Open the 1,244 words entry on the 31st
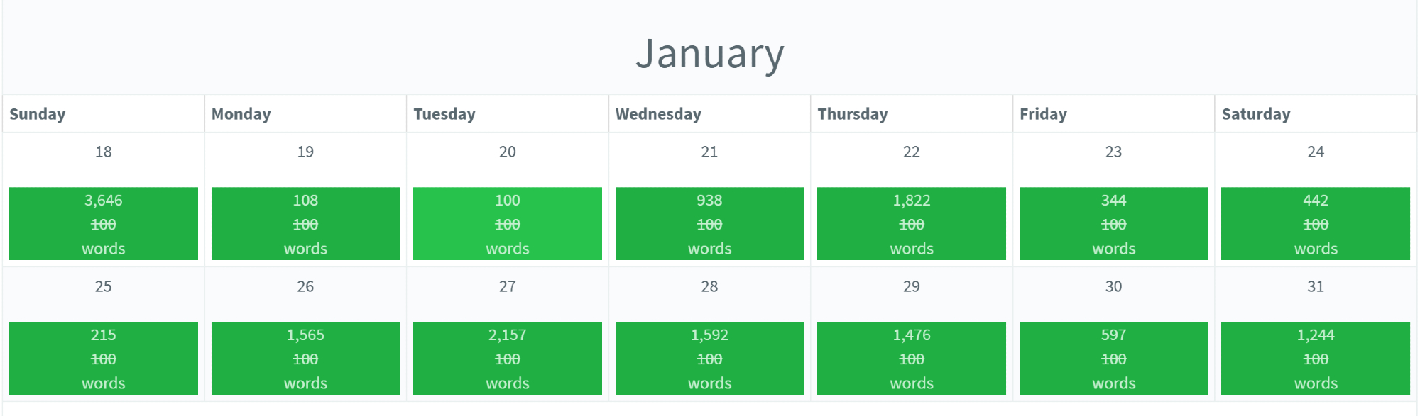1420x416 pixels. tap(1315, 359)
